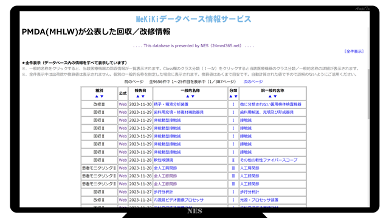Open class Ⅰ link in 精子・精液分析装置 row

point(233,104)
